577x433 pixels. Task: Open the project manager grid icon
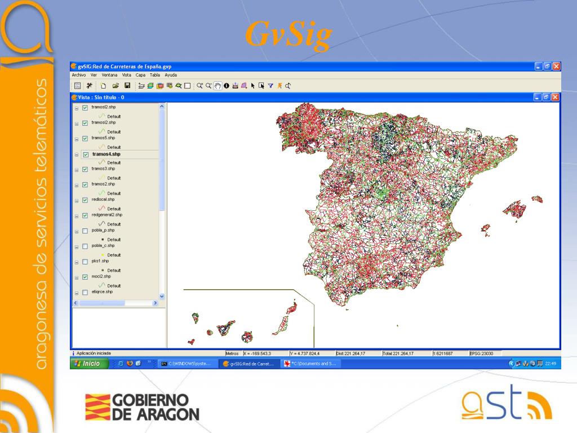pos(77,86)
